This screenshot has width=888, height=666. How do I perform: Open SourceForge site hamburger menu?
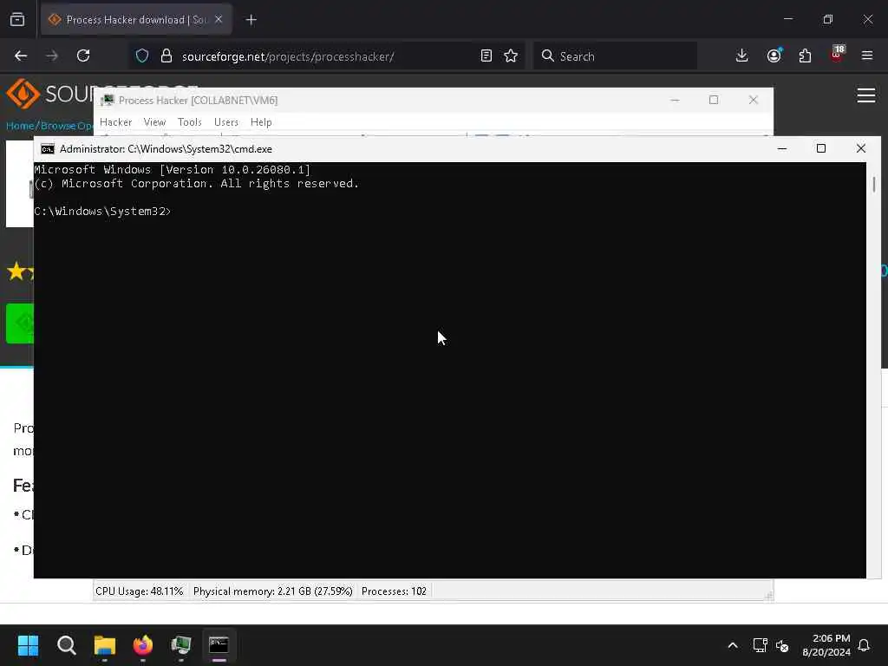coord(866,95)
